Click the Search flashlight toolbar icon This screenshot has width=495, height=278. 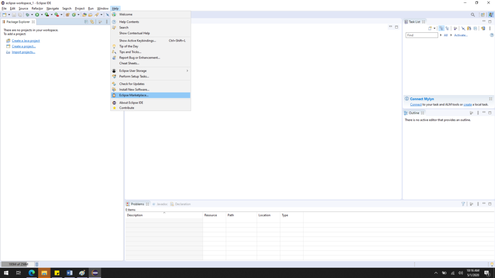[97, 15]
